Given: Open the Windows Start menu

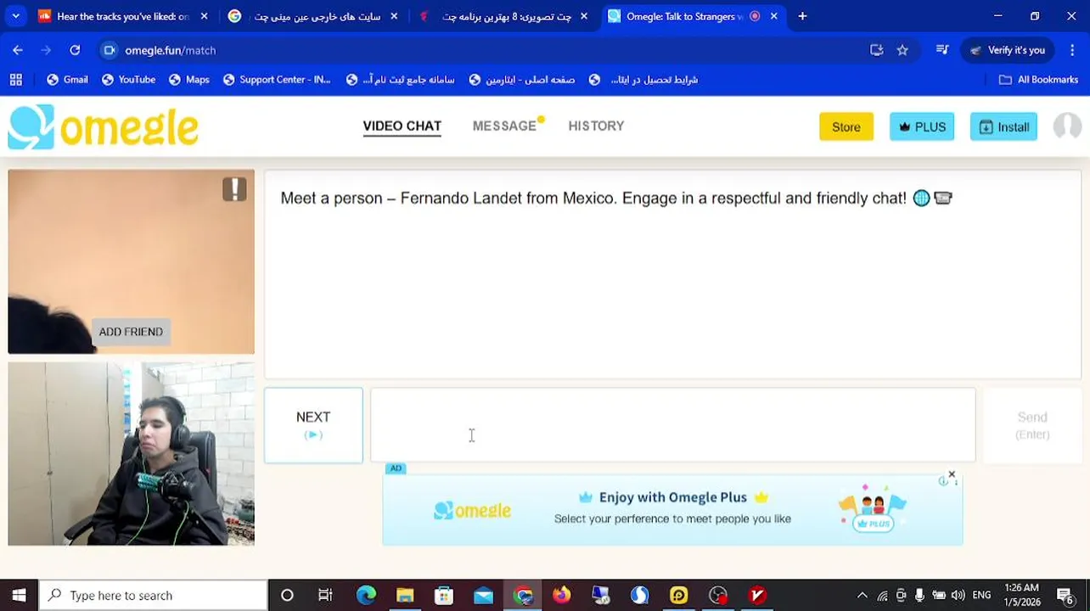Looking at the screenshot, I should click(x=19, y=595).
